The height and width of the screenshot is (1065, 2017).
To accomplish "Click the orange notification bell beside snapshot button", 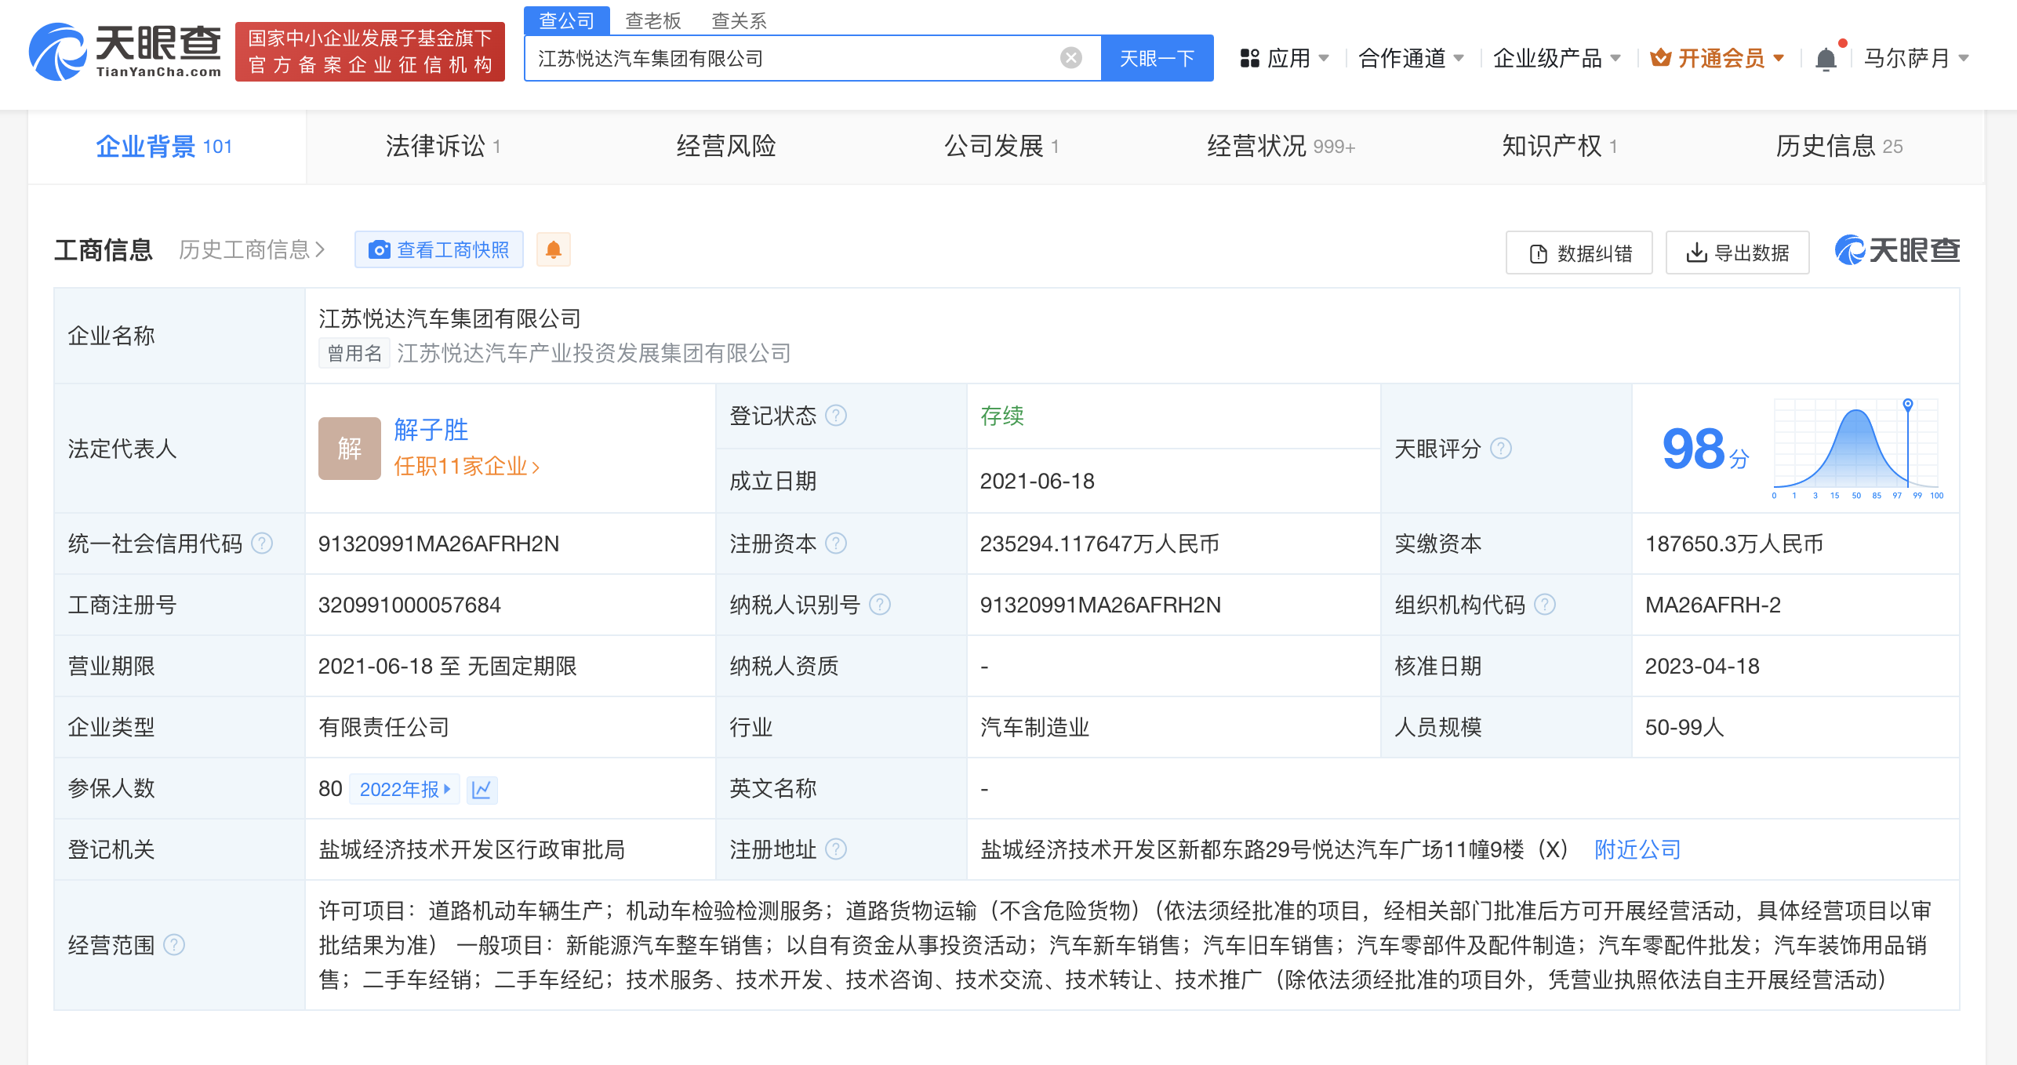I will coord(554,249).
